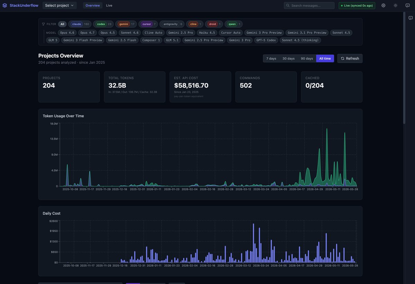The image size is (415, 284).
Task: Click the Live synced status badge
Action: click(357, 5)
